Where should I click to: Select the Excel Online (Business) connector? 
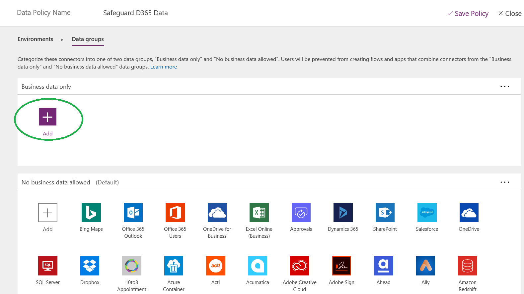259,213
